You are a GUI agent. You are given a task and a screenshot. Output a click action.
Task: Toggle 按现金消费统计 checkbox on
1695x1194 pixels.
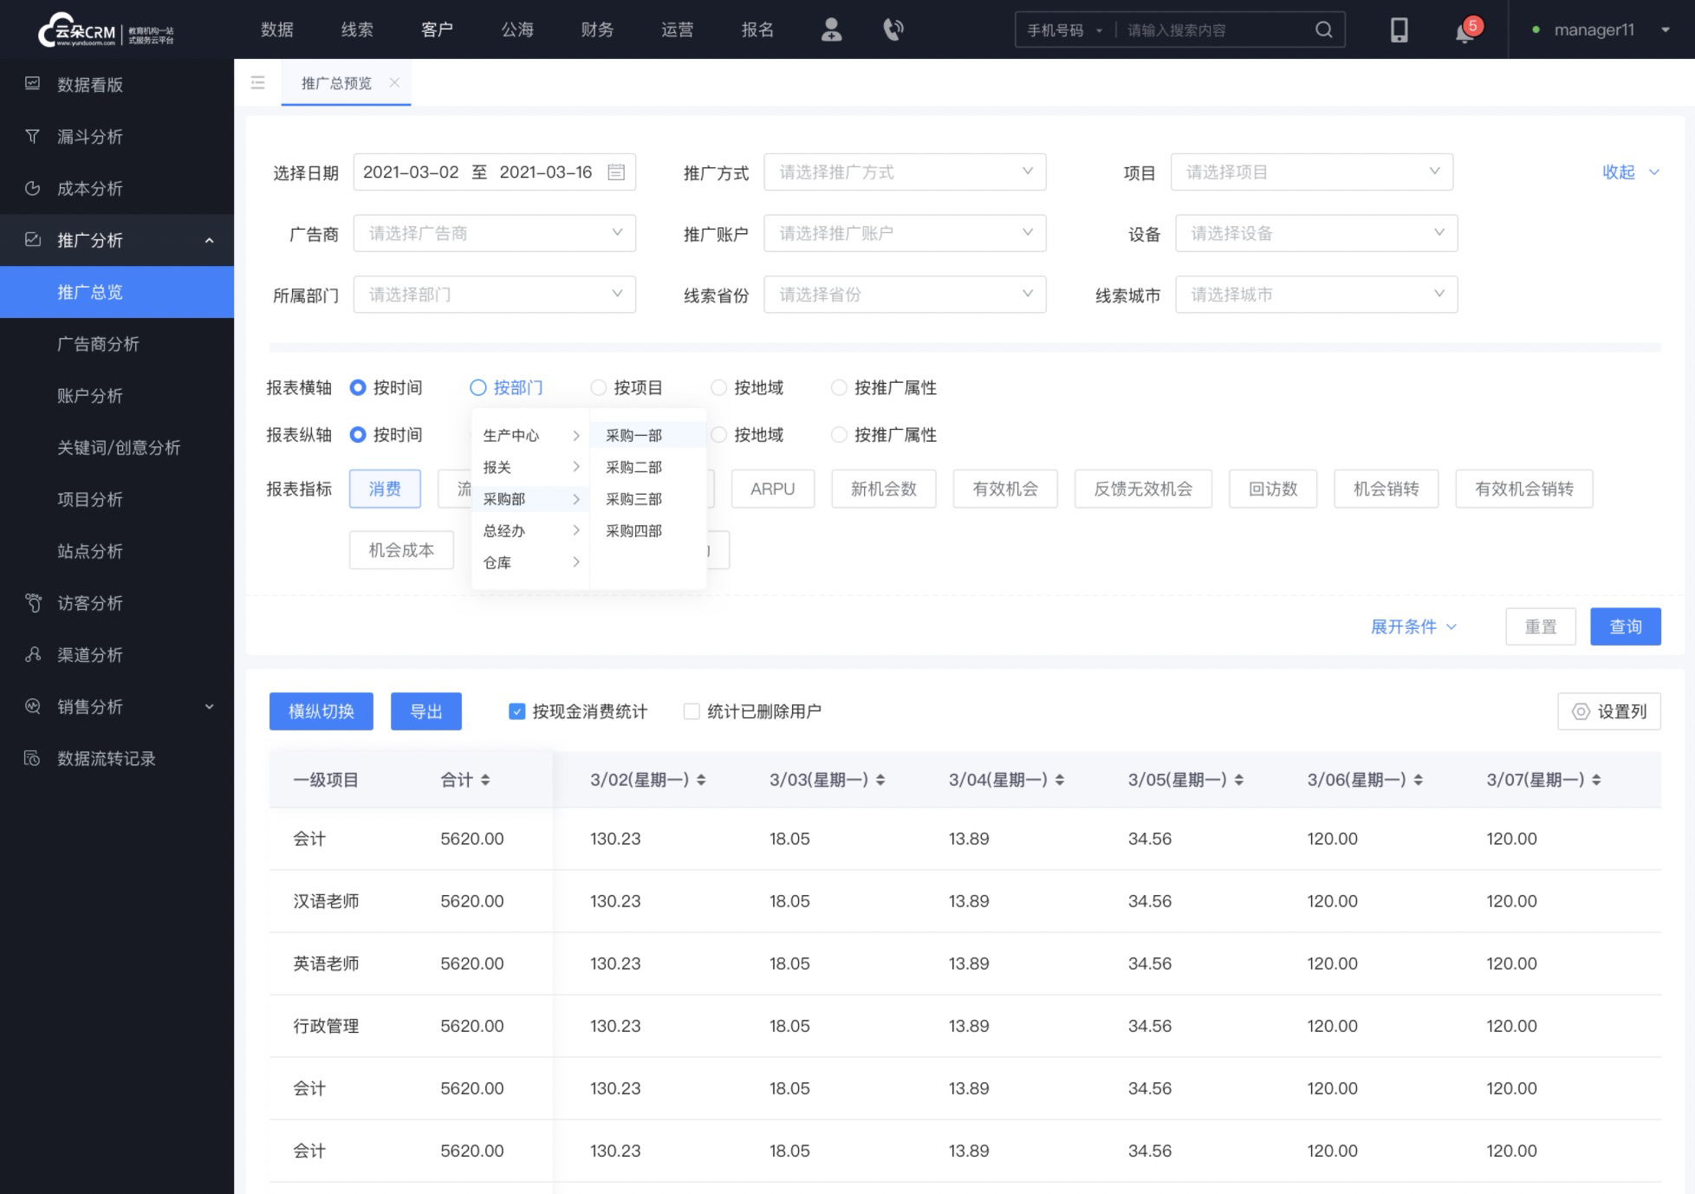coord(516,711)
